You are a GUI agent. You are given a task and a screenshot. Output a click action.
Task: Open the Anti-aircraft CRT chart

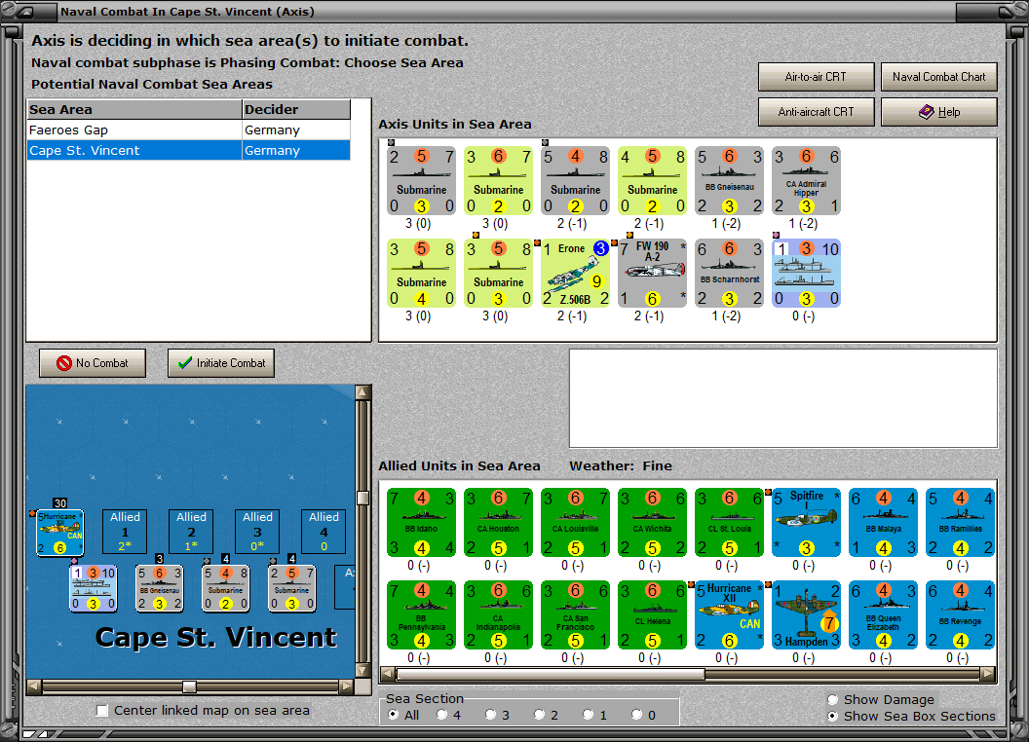pos(816,112)
